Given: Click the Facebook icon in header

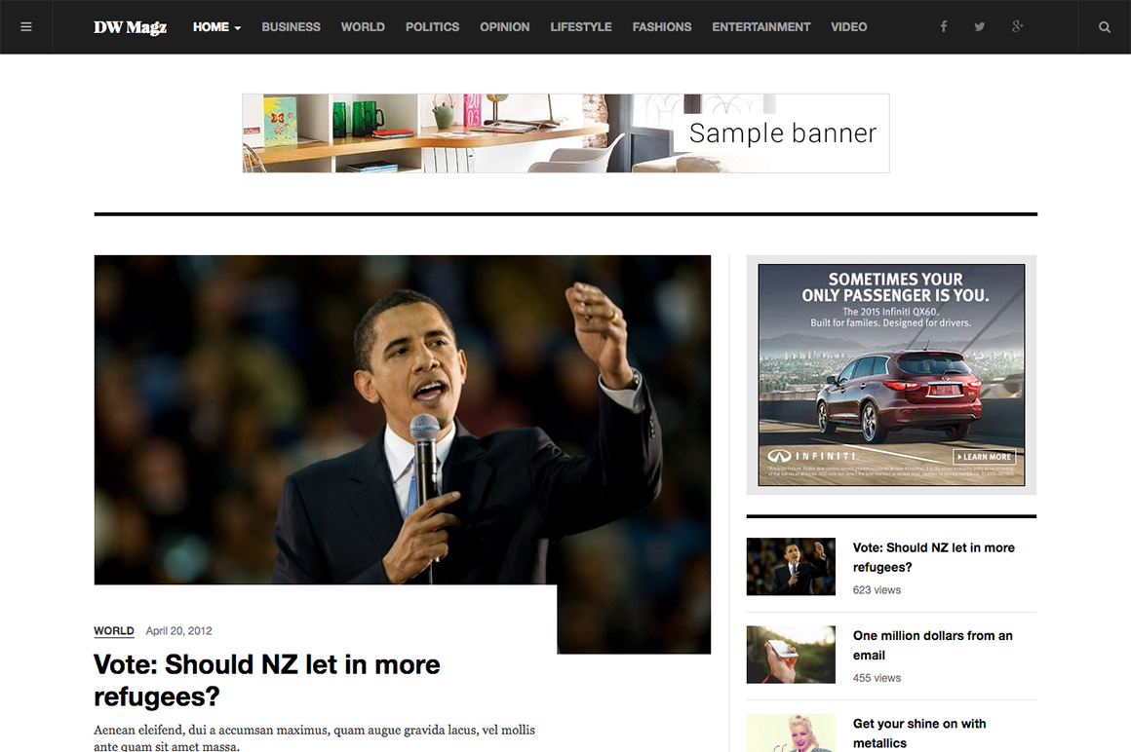Looking at the screenshot, I should pos(944,26).
